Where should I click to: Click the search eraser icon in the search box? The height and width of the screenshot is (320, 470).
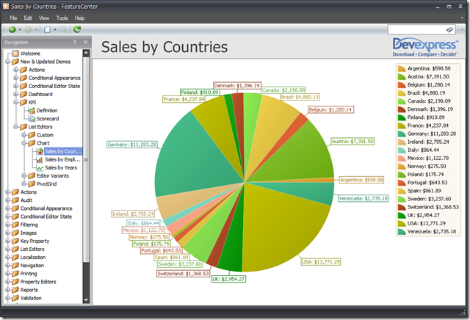click(449, 29)
